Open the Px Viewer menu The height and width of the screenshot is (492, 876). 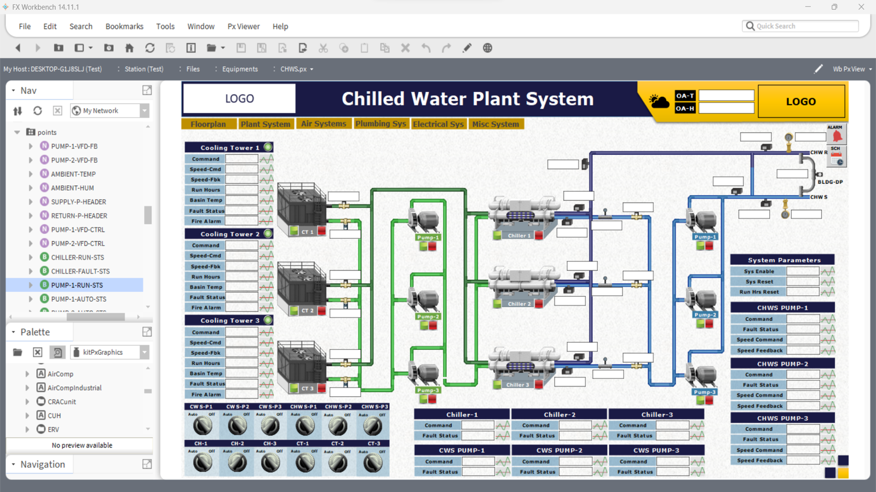pyautogui.click(x=244, y=26)
